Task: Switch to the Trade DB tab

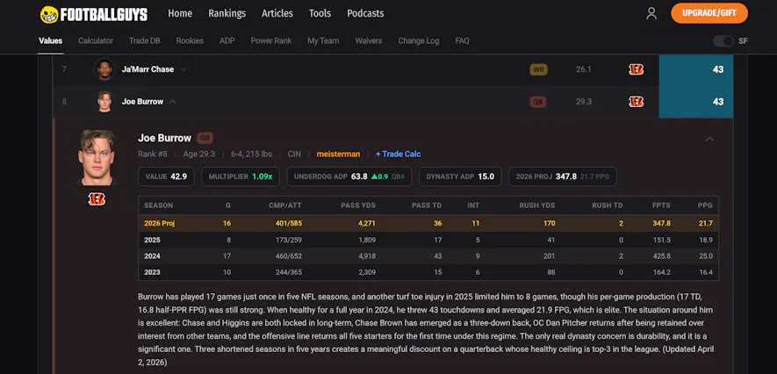Action: pos(144,40)
